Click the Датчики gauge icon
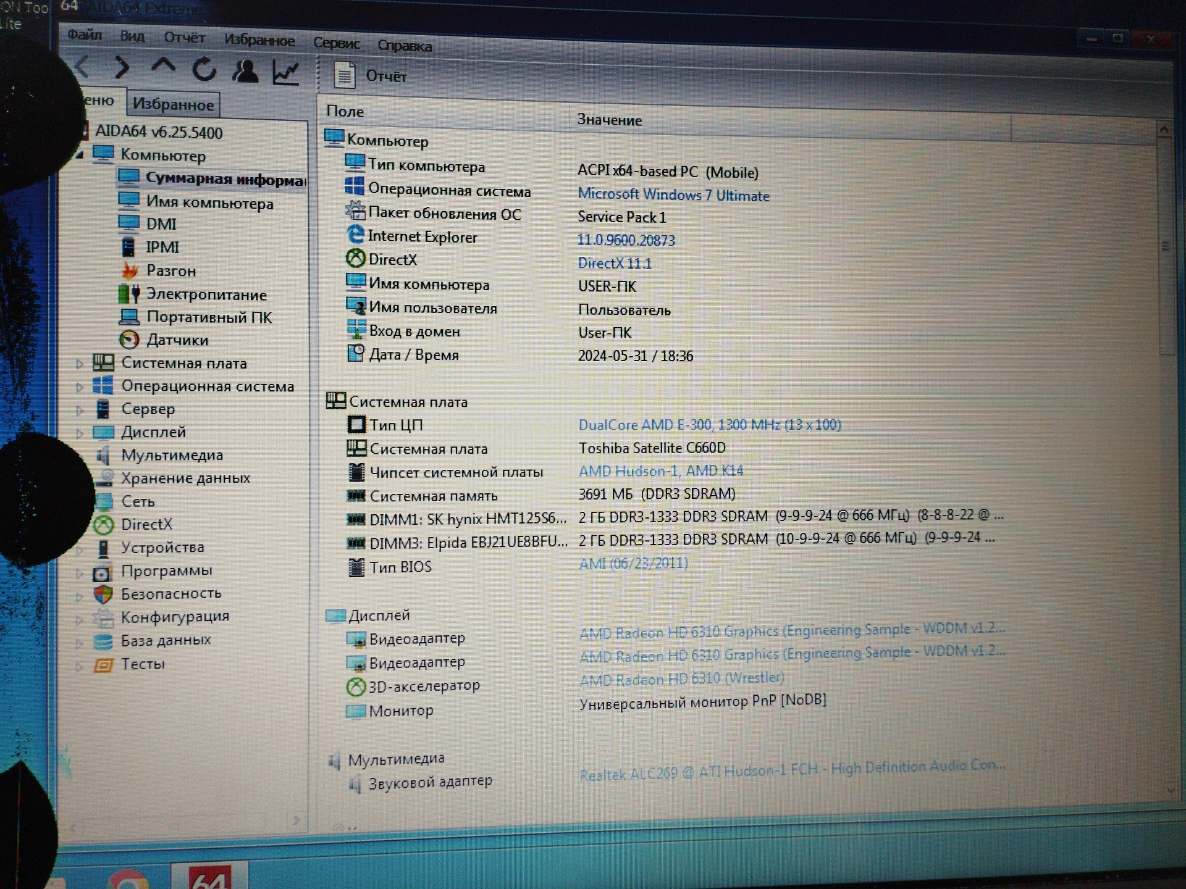The height and width of the screenshot is (889, 1186). 129,340
